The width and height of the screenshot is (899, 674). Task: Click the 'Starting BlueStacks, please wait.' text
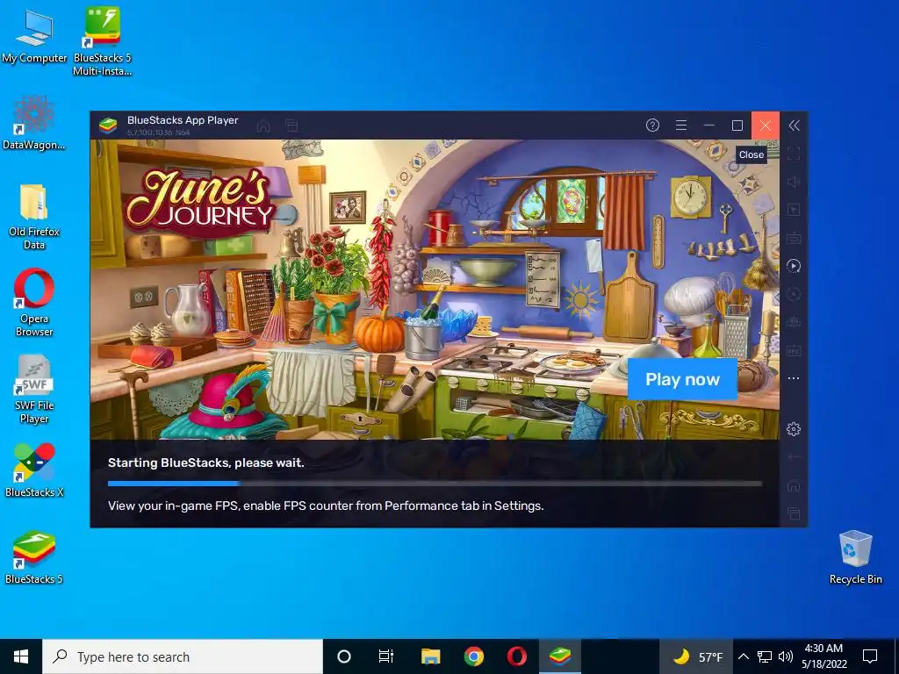pyautogui.click(x=205, y=463)
